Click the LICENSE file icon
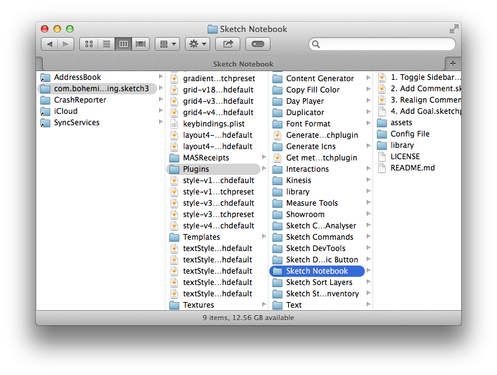The image size is (497, 375). (x=382, y=157)
